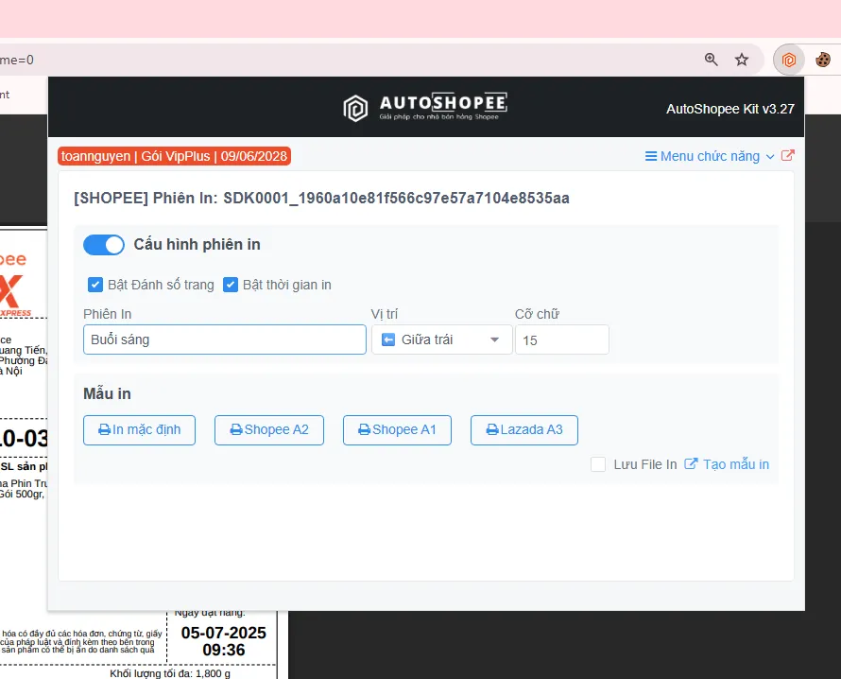Toggle the Cấu hình phiên in switch

(x=104, y=245)
